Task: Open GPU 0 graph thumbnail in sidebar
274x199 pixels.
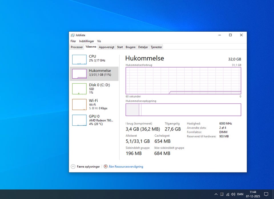Action: (x=79, y=120)
